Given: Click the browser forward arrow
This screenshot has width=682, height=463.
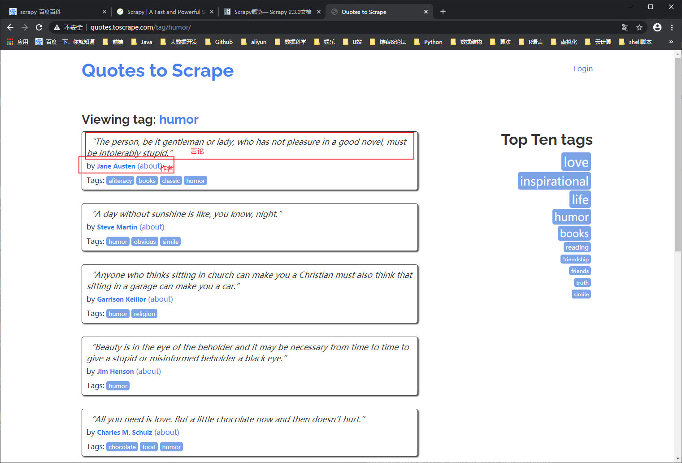Looking at the screenshot, I should click(25, 27).
